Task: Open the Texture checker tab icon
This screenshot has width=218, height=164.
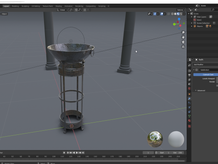Action: pos(189,126)
